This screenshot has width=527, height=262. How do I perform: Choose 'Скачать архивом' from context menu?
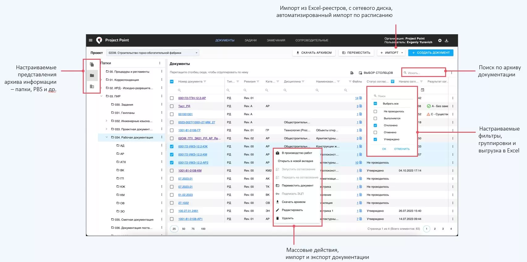(293, 202)
